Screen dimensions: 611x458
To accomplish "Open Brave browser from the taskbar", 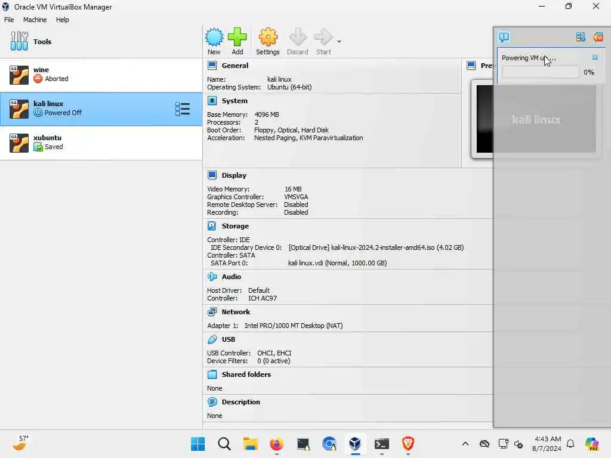I will [408, 444].
